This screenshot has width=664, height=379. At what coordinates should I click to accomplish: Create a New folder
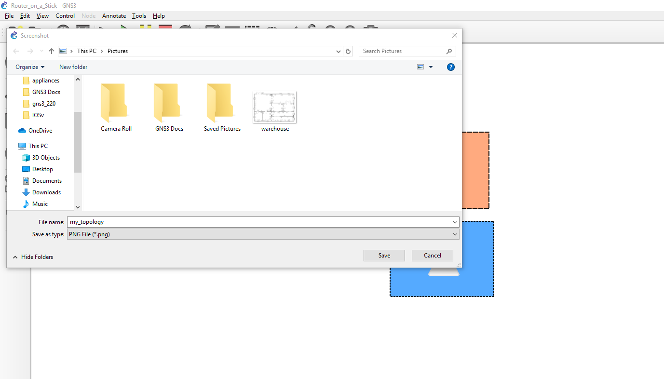(73, 67)
